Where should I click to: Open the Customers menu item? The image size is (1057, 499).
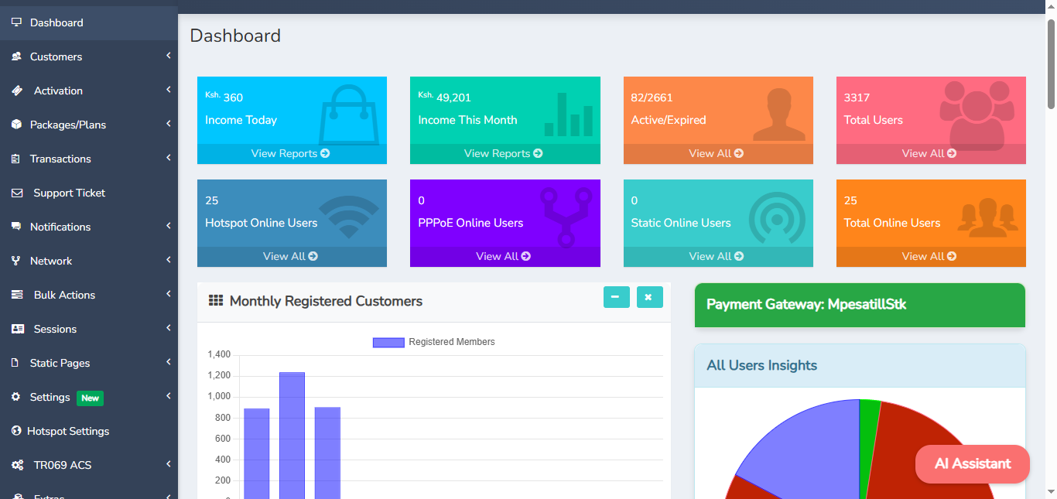tap(89, 56)
